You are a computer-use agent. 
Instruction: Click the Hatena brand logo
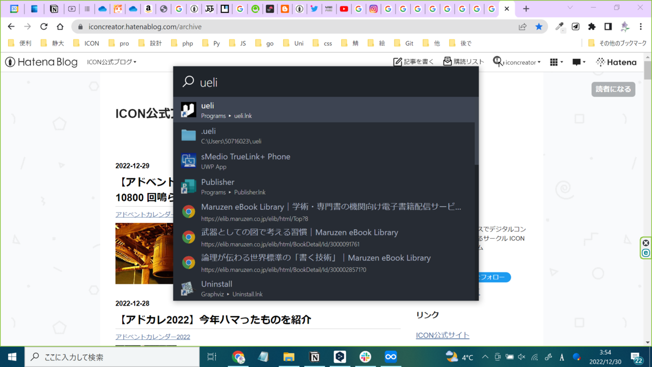pyautogui.click(x=616, y=62)
